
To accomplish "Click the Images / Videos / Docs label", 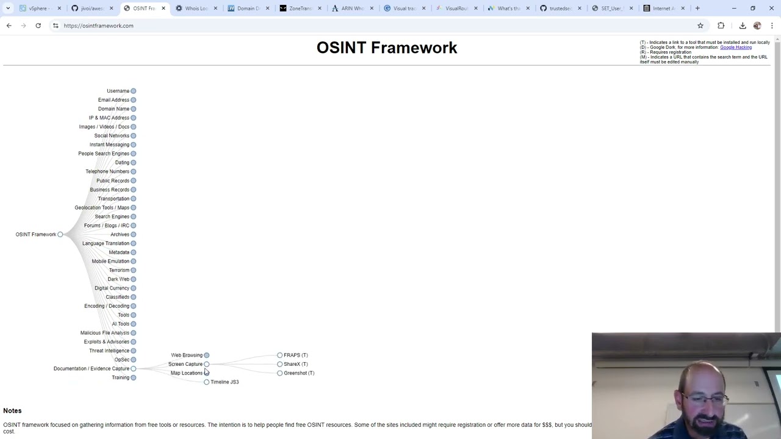I will click(104, 127).
